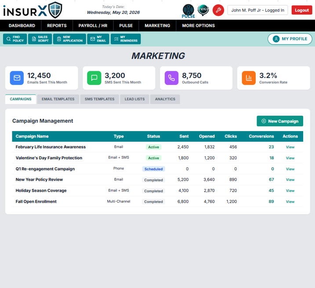
Task: Click the Type column header
Action: (119, 136)
